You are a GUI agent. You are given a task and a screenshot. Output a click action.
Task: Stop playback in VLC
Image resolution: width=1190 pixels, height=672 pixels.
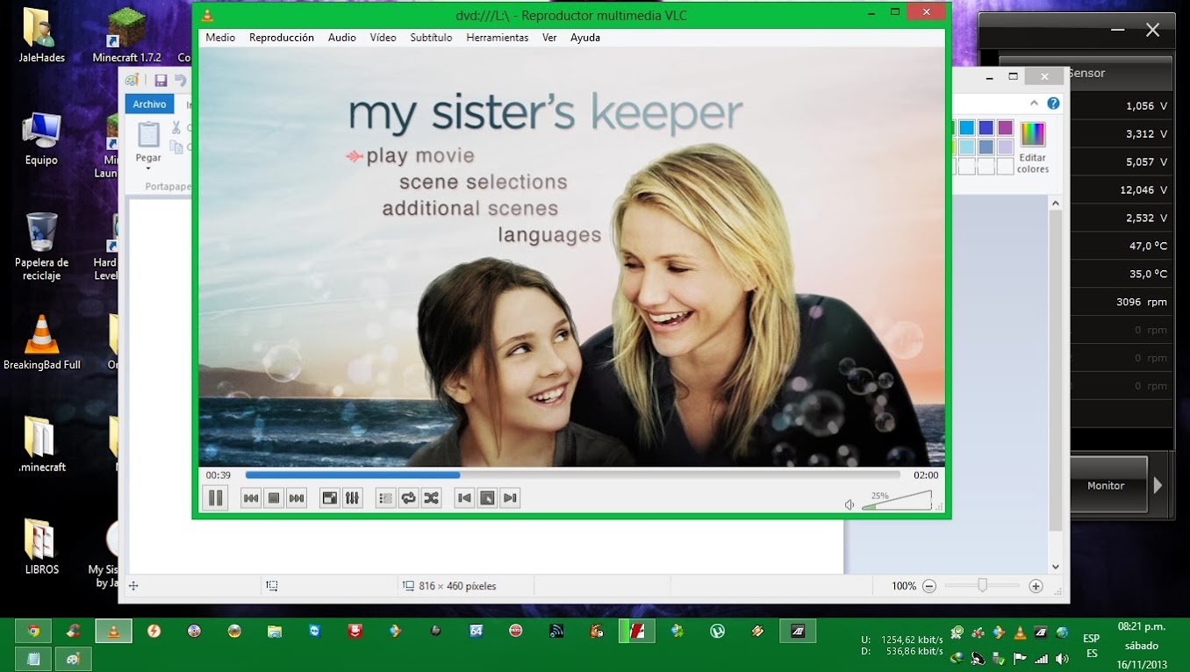[x=274, y=498]
